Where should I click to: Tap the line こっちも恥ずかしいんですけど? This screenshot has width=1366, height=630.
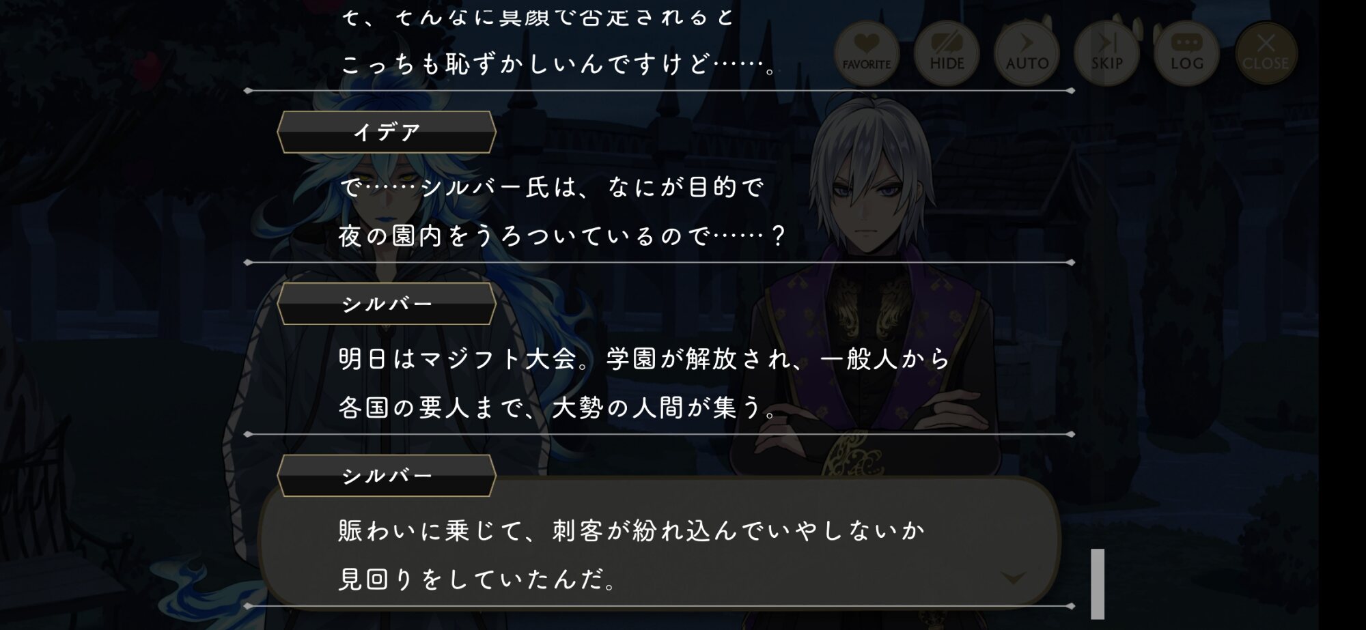click(x=559, y=65)
